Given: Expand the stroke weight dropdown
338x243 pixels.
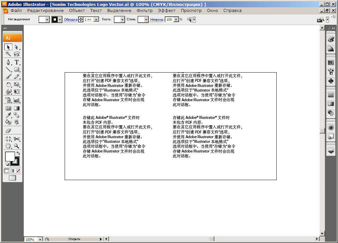Looking at the screenshot, I should pos(96,20).
